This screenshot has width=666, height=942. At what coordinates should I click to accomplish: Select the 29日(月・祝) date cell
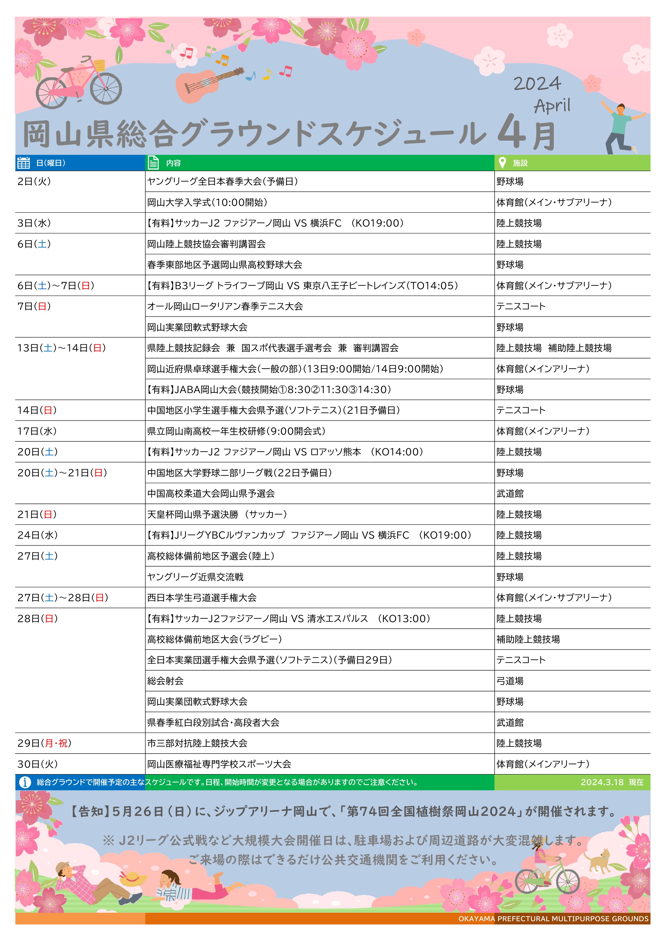point(44,743)
